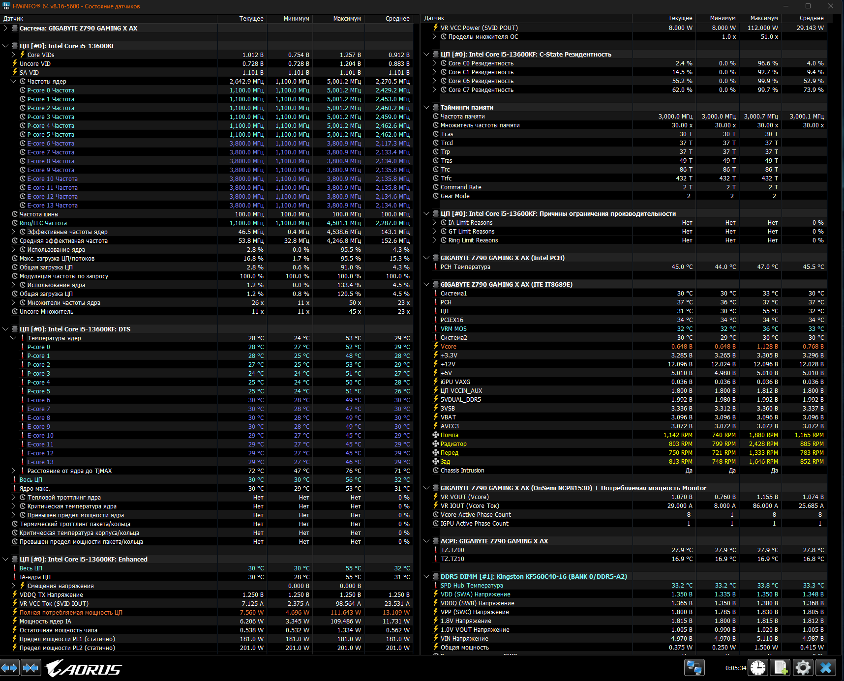Close sensors with the blue X icon
The width and height of the screenshot is (844, 681).
click(826, 668)
